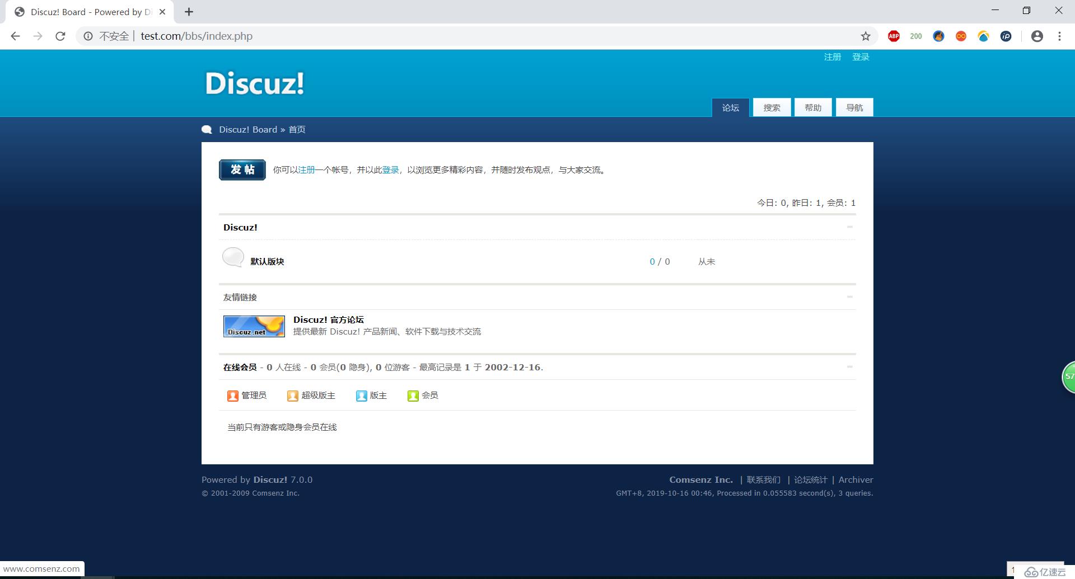Go back using the browser back arrow
Screen dimensions: 1075x579
click(x=15, y=36)
